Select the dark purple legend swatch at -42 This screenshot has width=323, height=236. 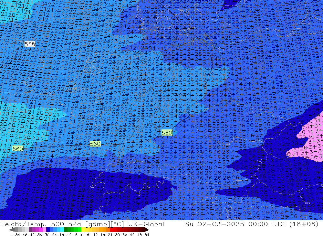click(x=30, y=230)
